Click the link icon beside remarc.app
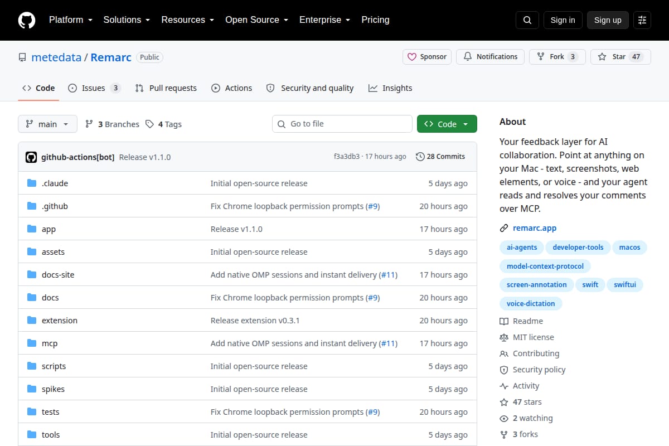The height and width of the screenshot is (446, 669). pyautogui.click(x=504, y=228)
